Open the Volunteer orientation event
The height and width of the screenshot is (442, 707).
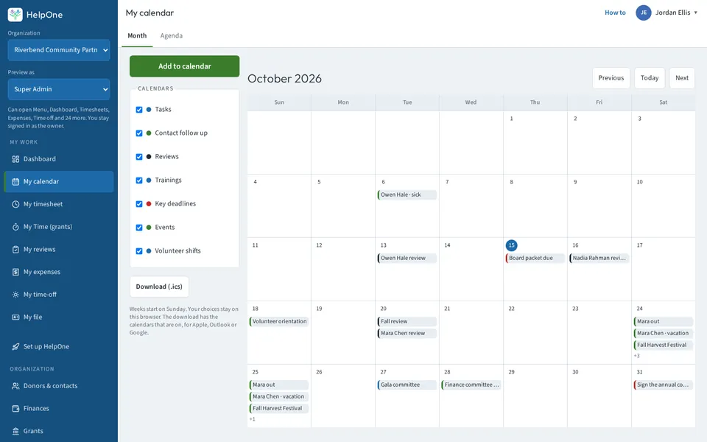click(279, 322)
